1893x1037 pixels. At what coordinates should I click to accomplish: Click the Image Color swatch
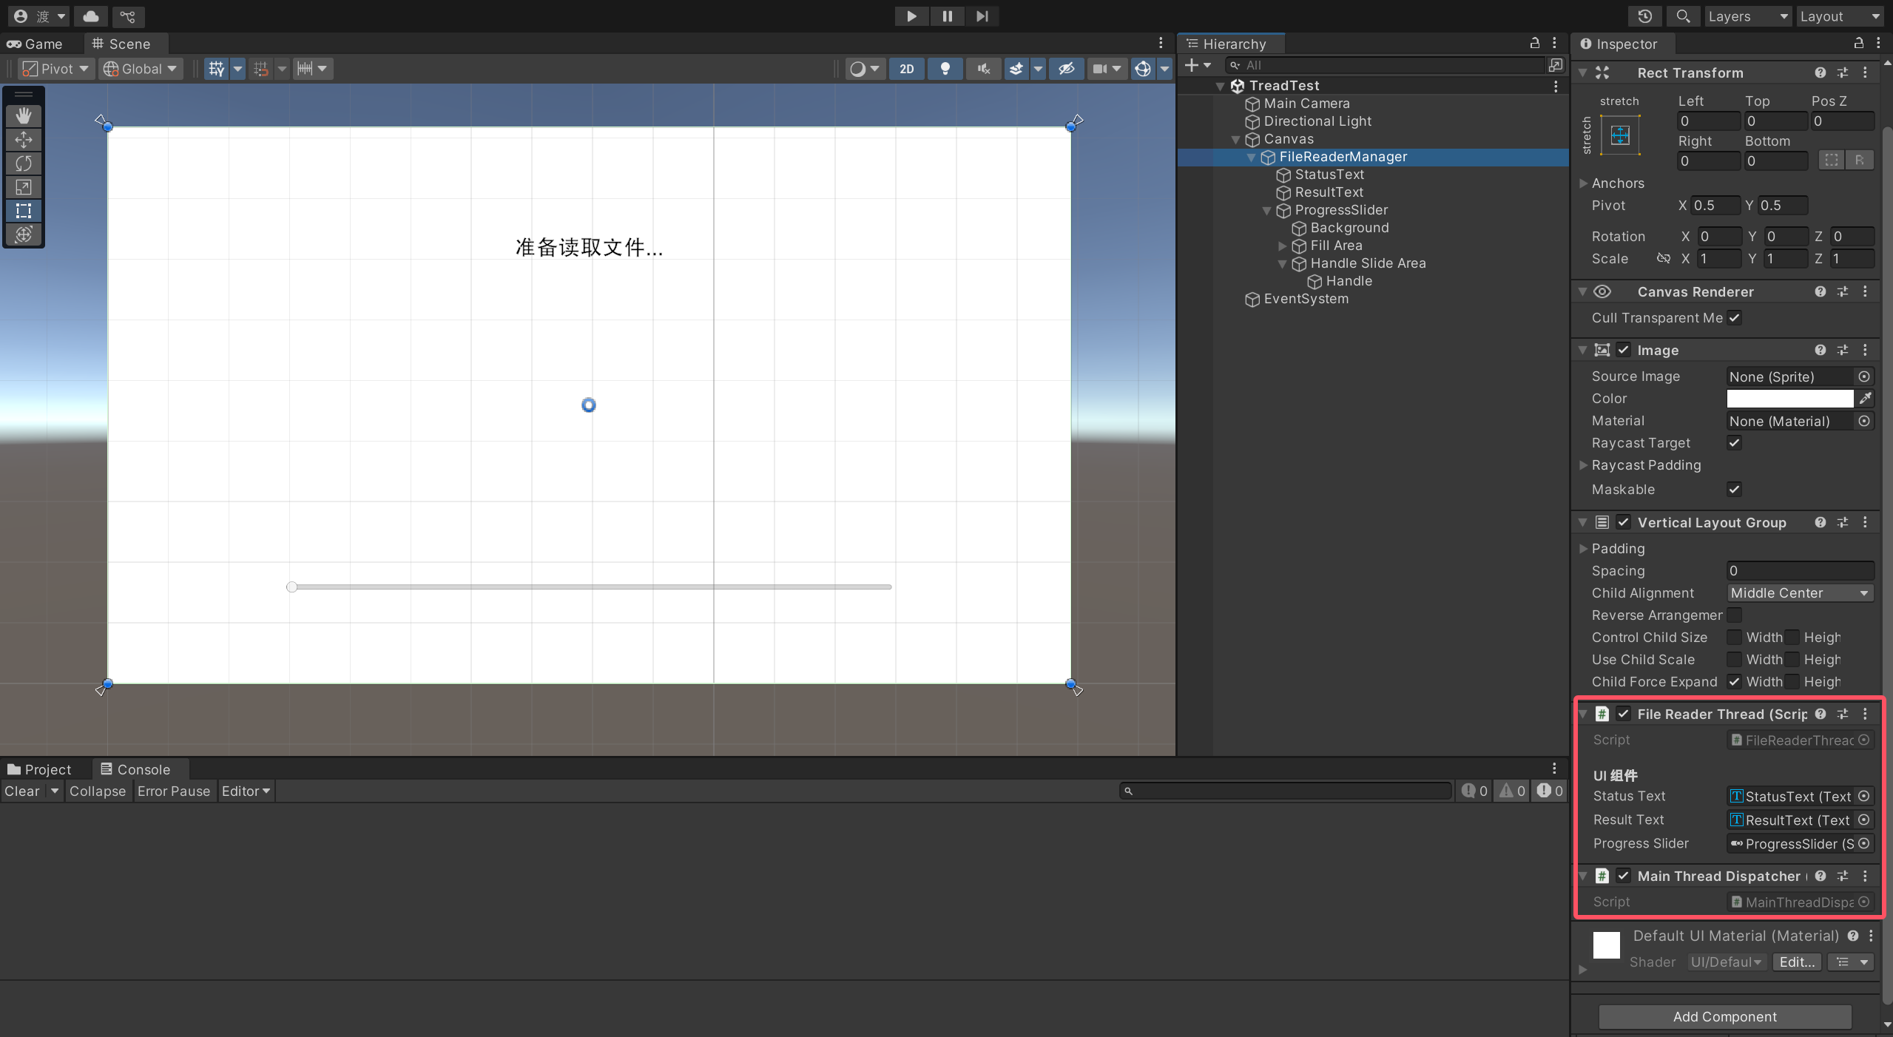click(x=1789, y=398)
